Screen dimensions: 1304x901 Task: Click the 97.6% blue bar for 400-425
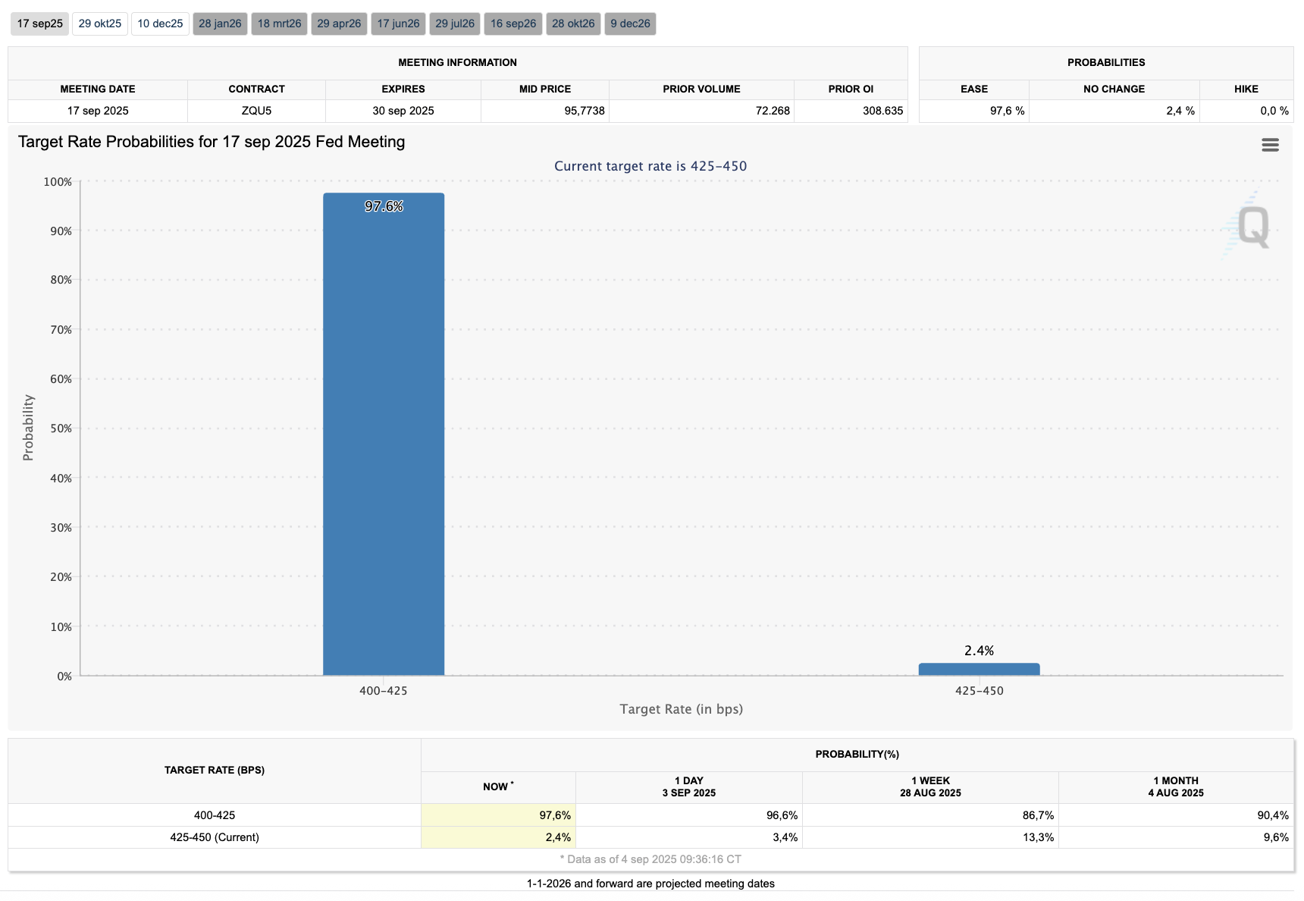tap(384, 434)
